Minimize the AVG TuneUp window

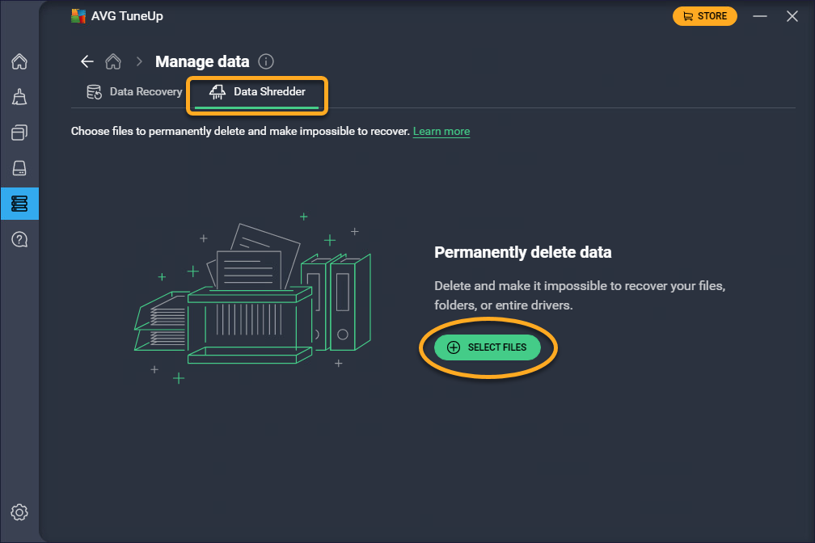coord(759,16)
